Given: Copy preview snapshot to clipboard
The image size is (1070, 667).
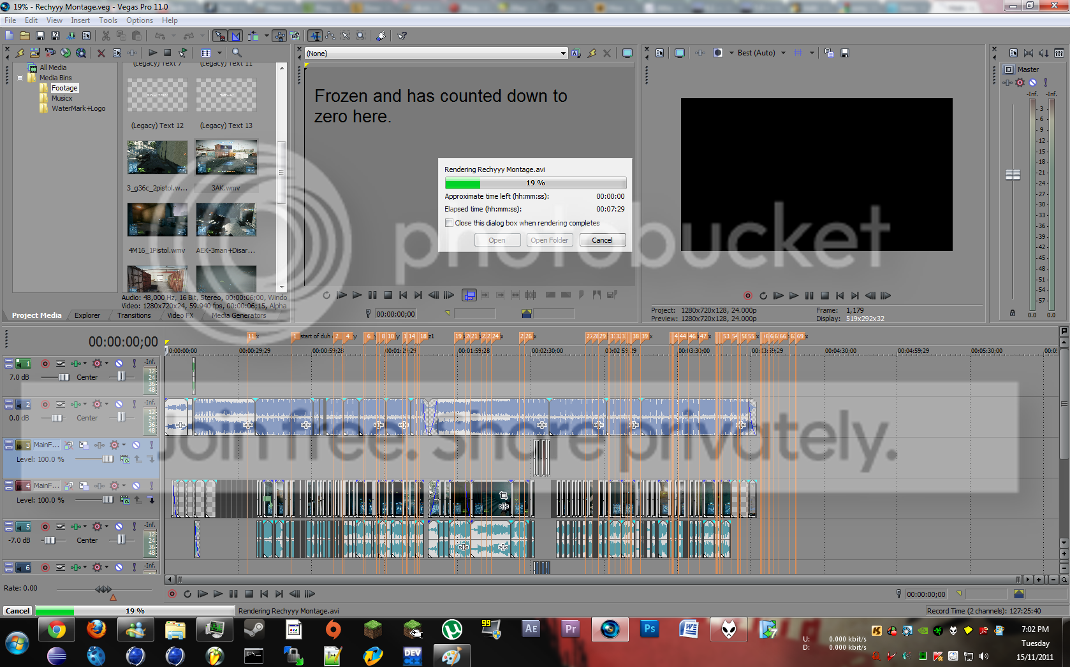Looking at the screenshot, I should 829,53.
